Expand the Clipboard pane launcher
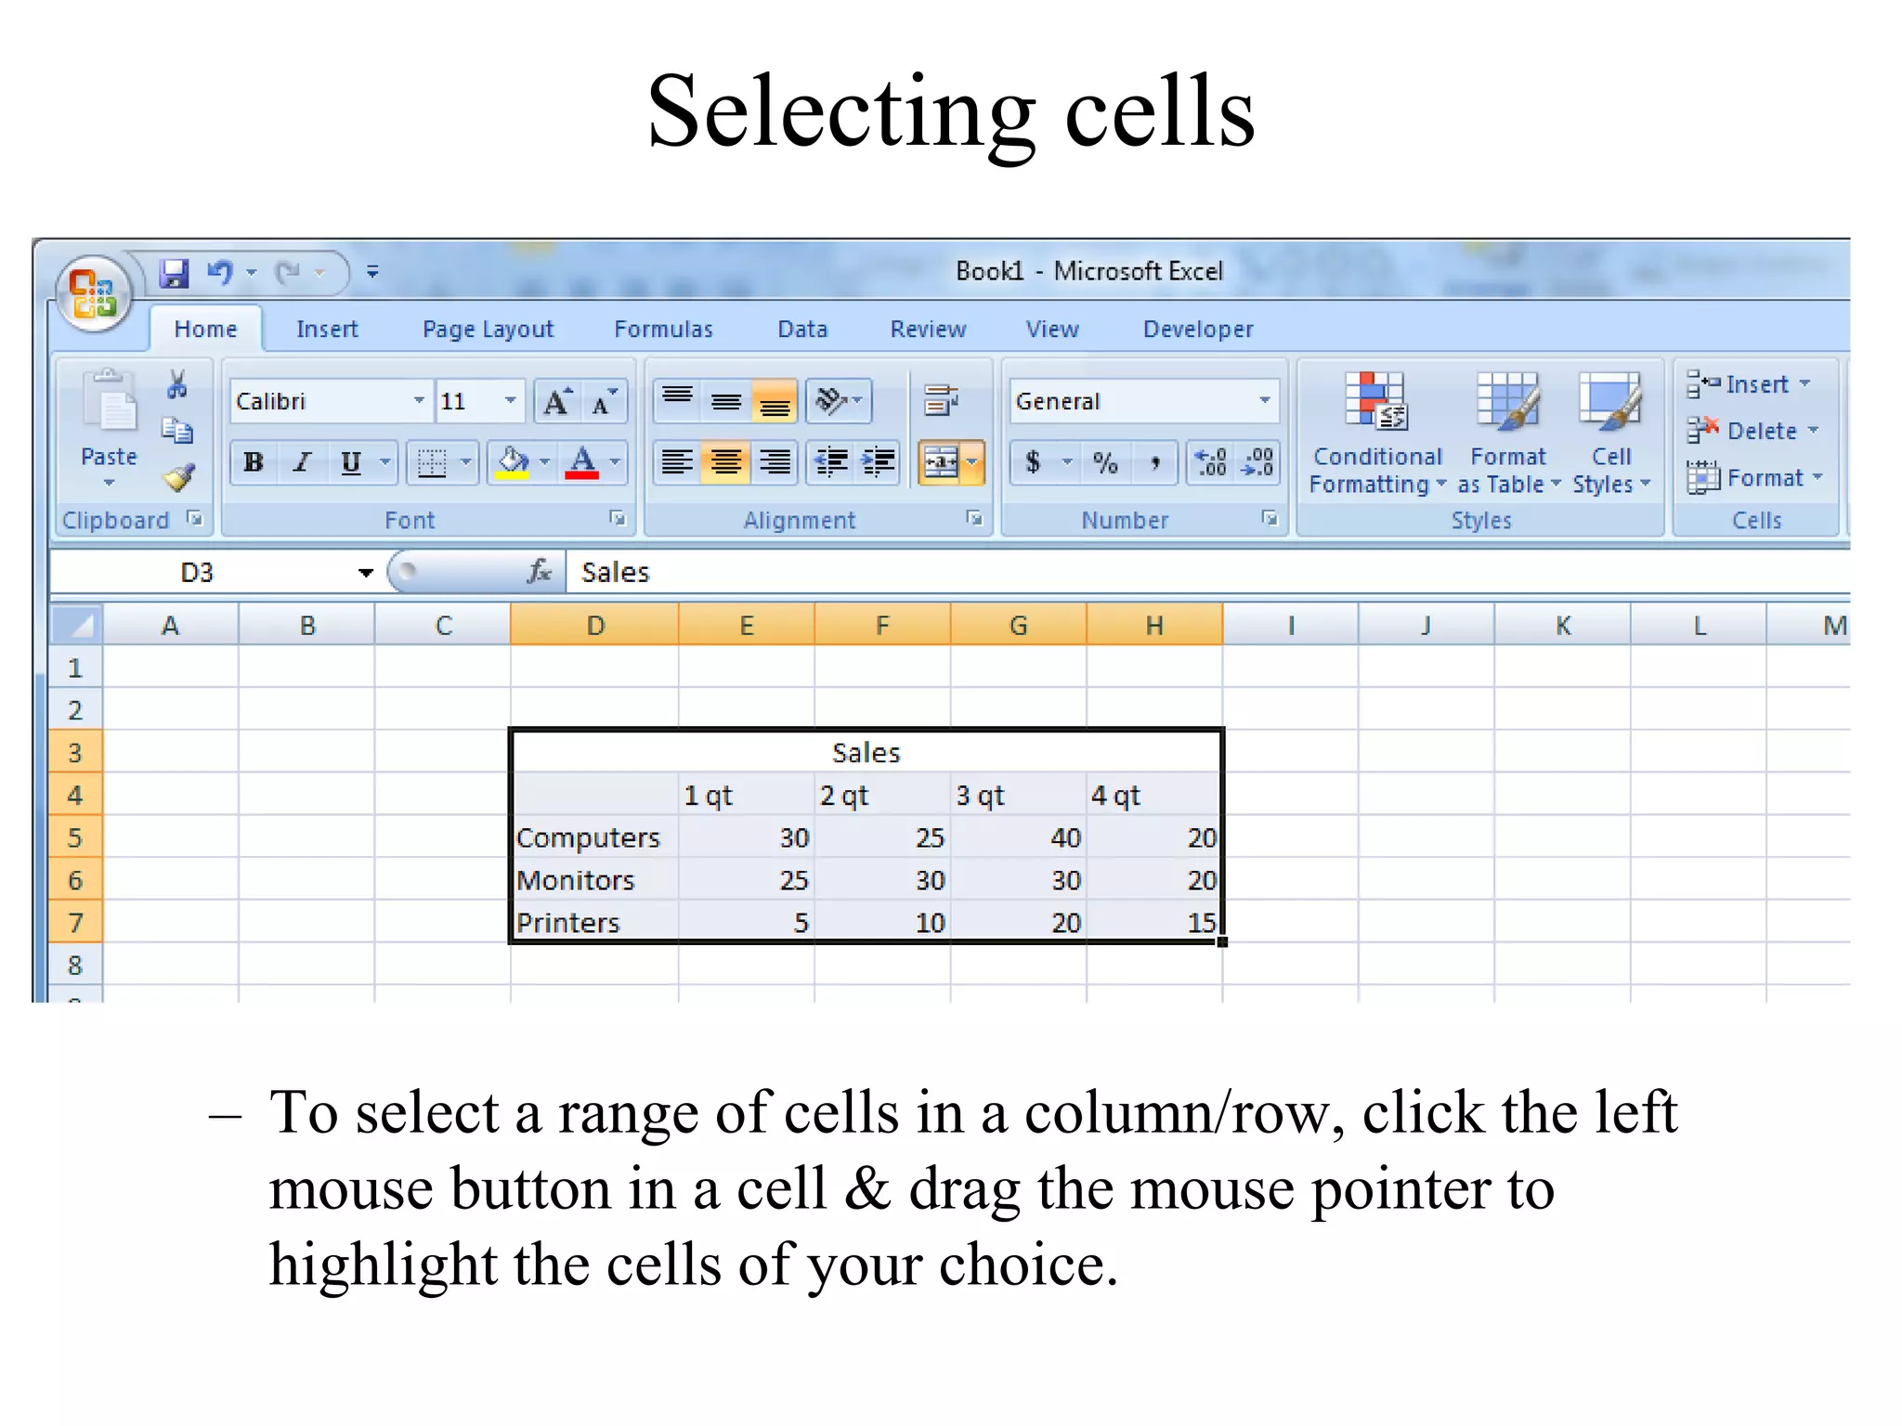The width and height of the screenshot is (1902, 1426). coord(194,519)
